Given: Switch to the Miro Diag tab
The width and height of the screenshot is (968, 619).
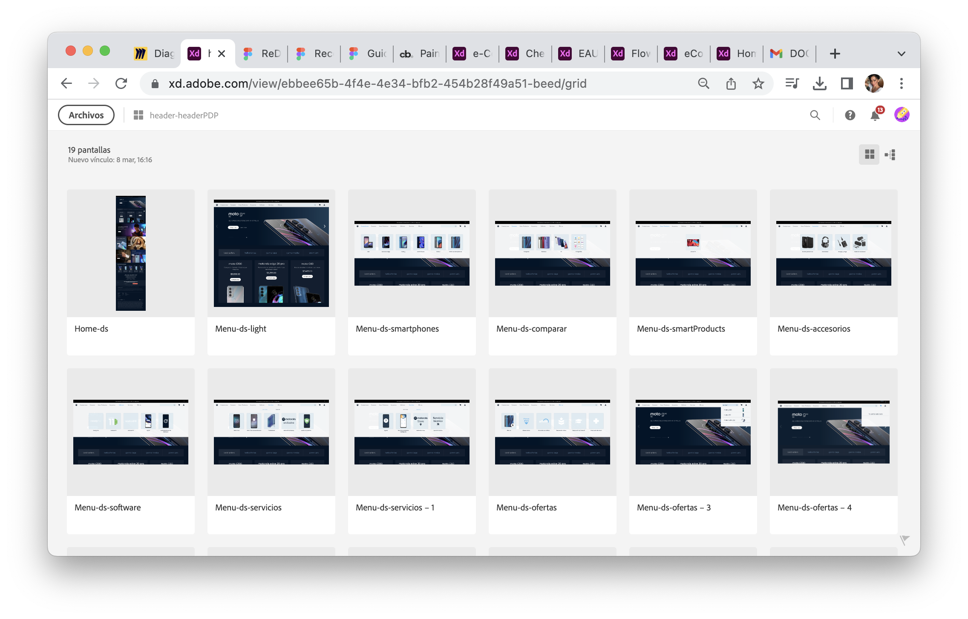Looking at the screenshot, I should coord(154,54).
